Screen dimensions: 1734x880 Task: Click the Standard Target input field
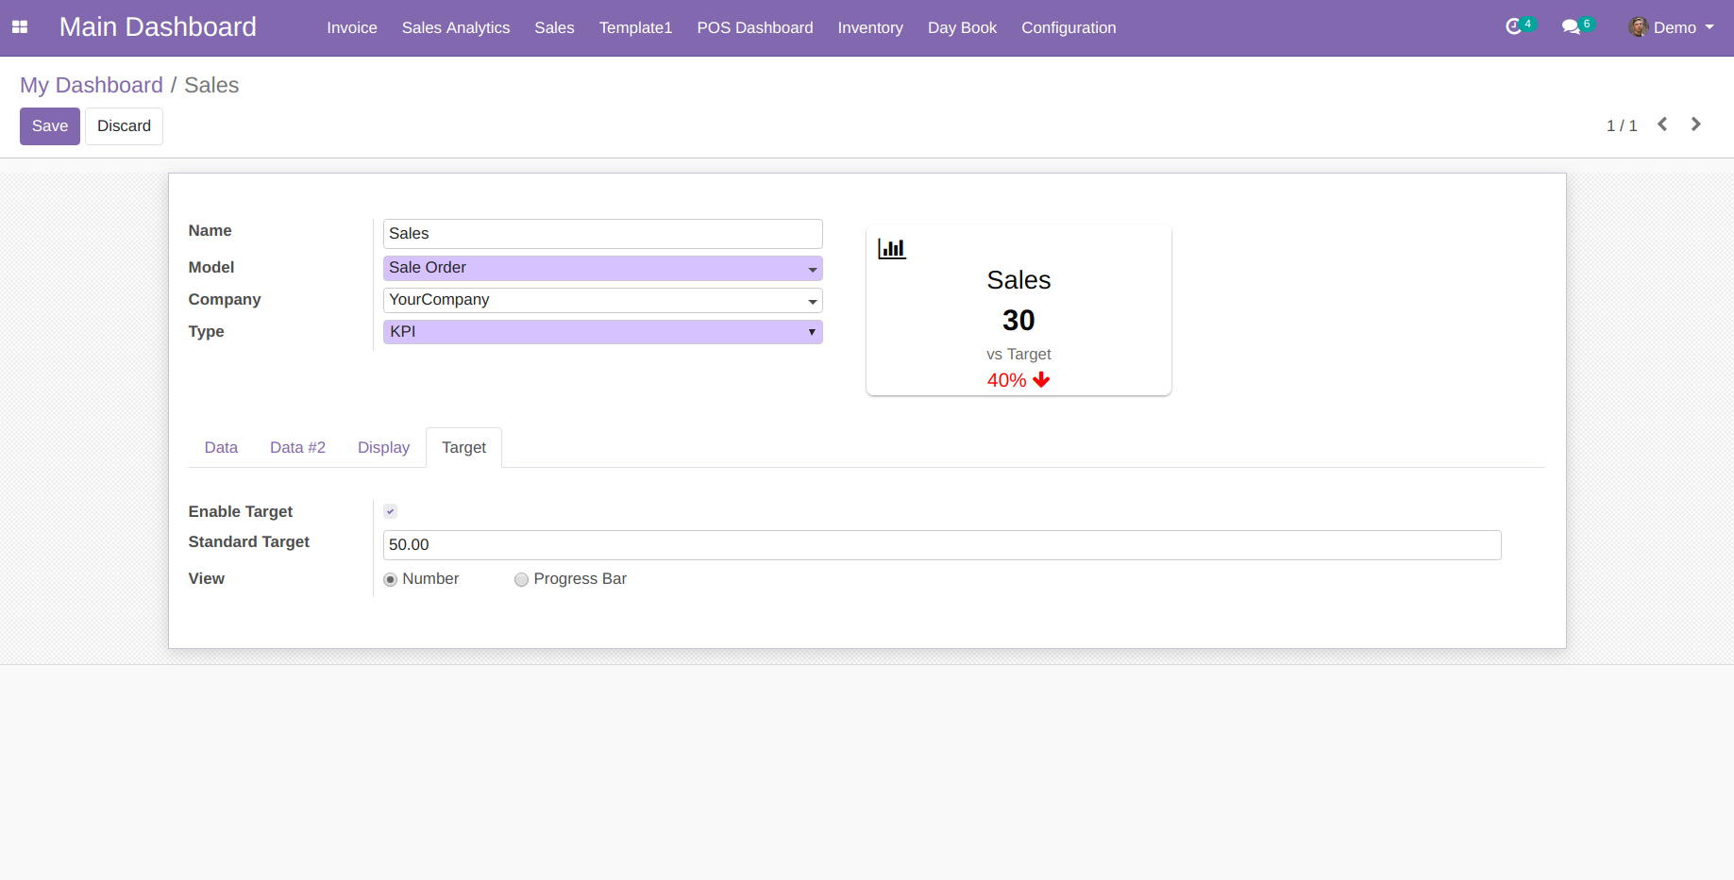[x=941, y=545]
